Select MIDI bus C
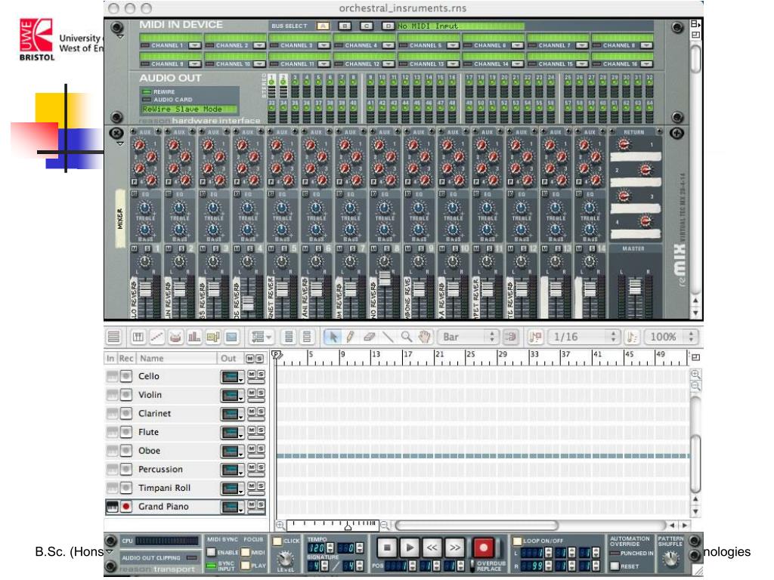Screen dimensions: 774x580 pos(367,26)
